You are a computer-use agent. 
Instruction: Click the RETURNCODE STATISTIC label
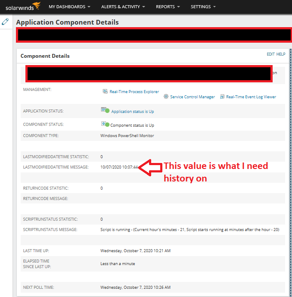[46, 188]
